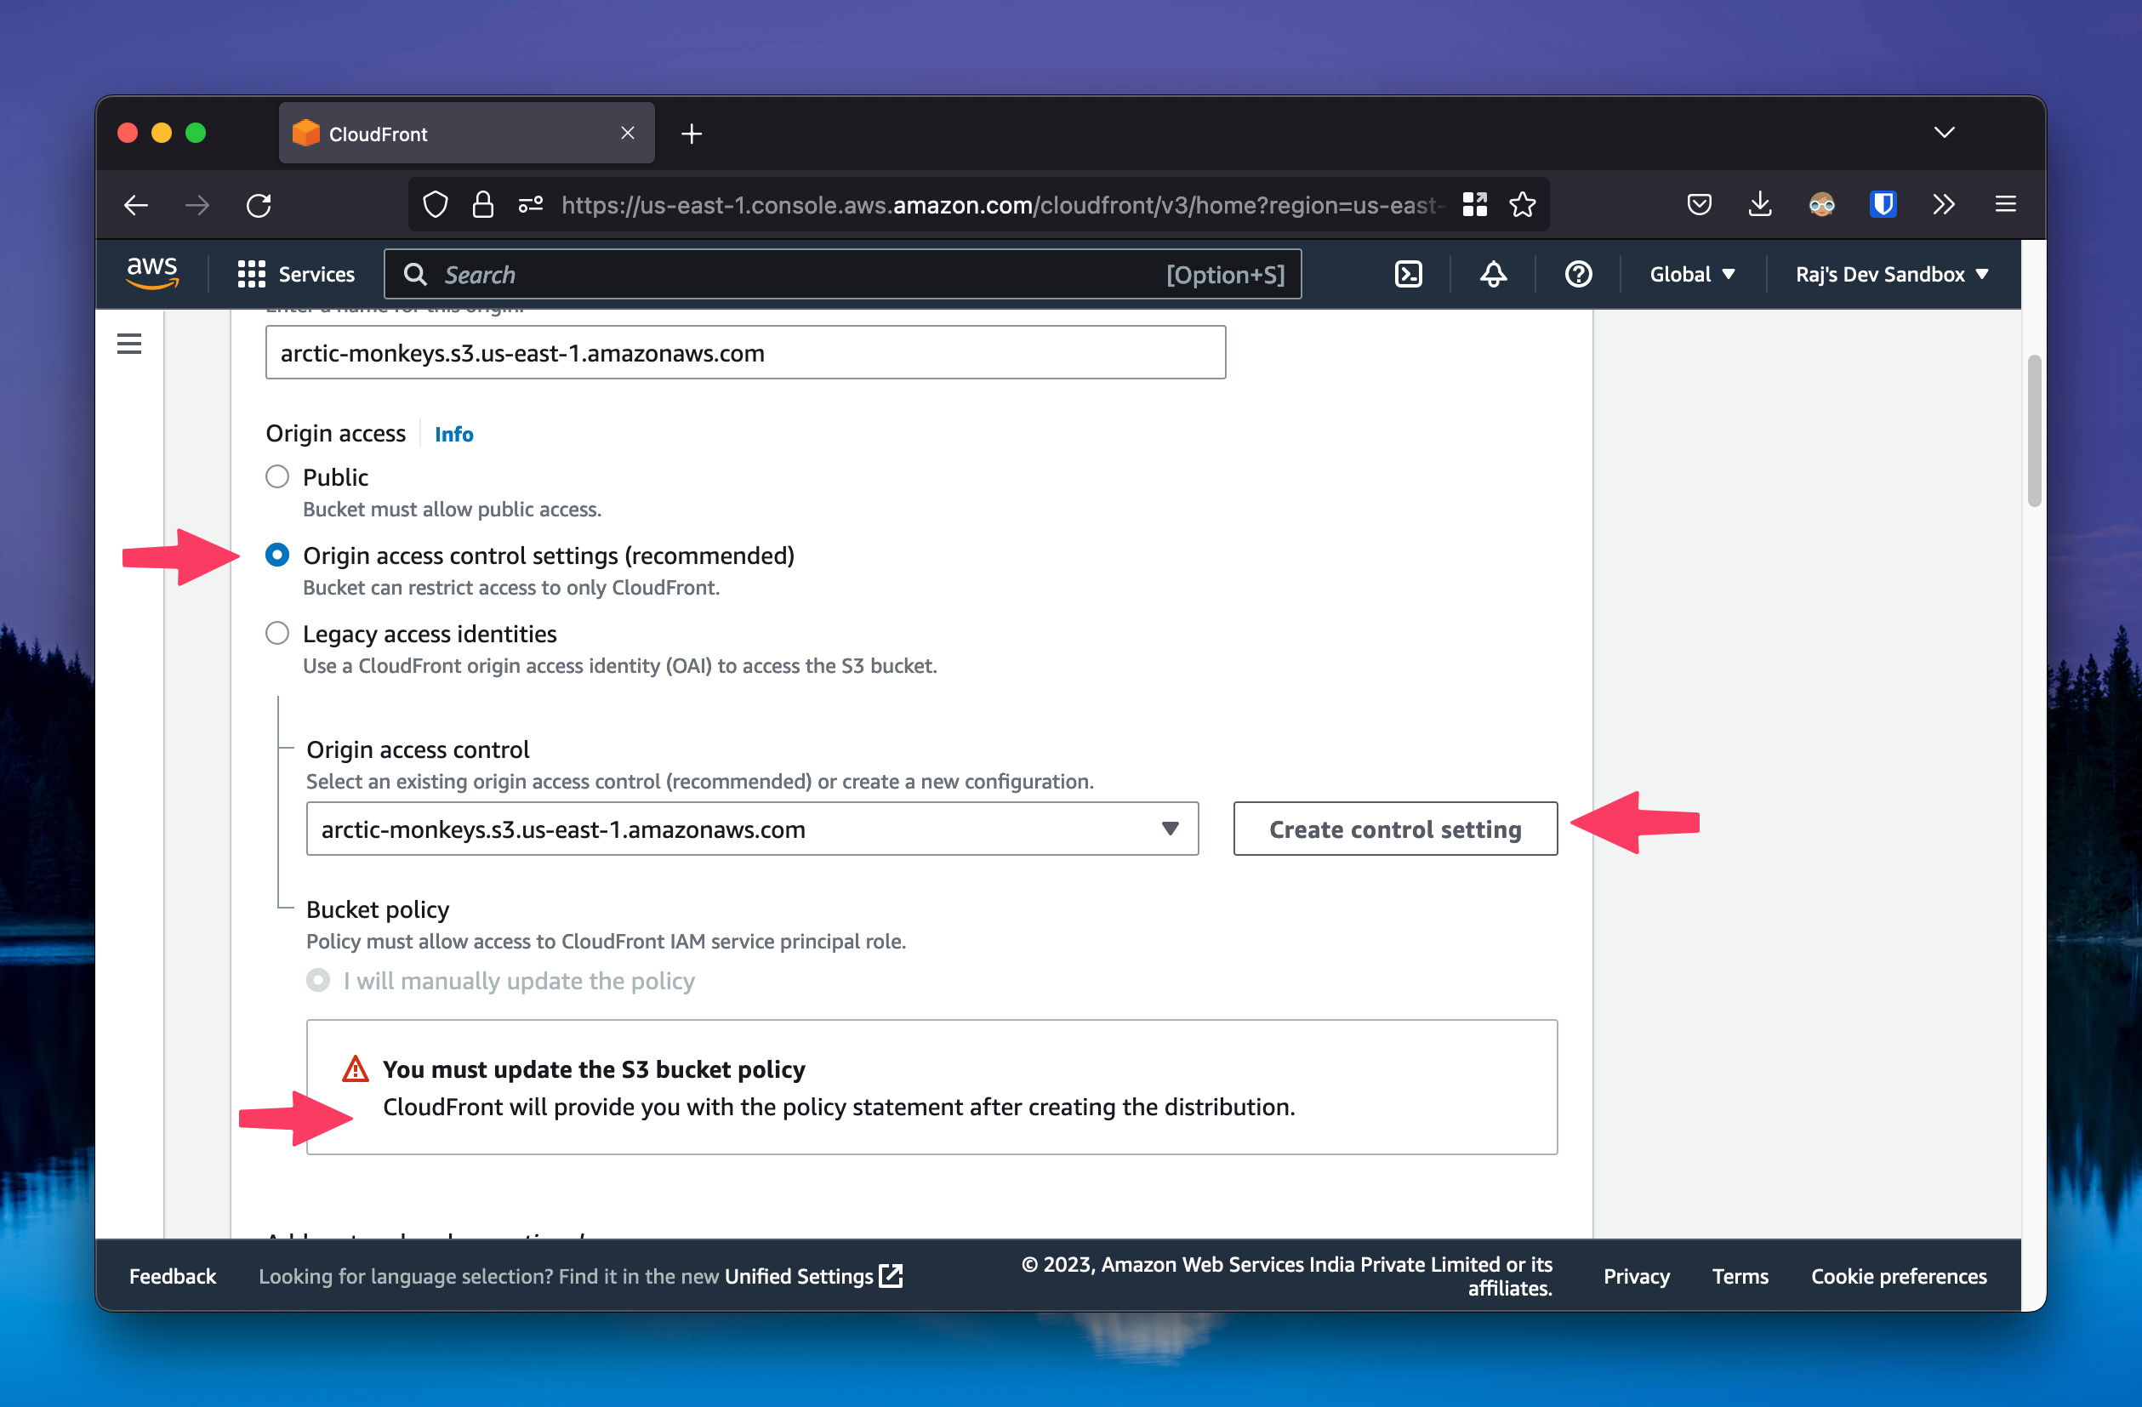Expand the side navigation hamburger menu
This screenshot has height=1407, width=2142.
tap(129, 344)
